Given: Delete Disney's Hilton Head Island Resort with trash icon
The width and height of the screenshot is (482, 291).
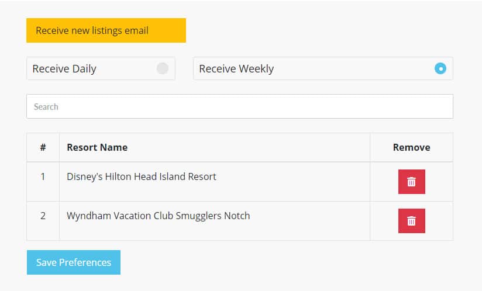Looking at the screenshot, I should [x=412, y=182].
